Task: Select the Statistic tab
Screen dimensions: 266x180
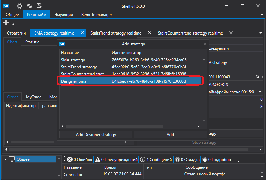Action: (x=32, y=42)
